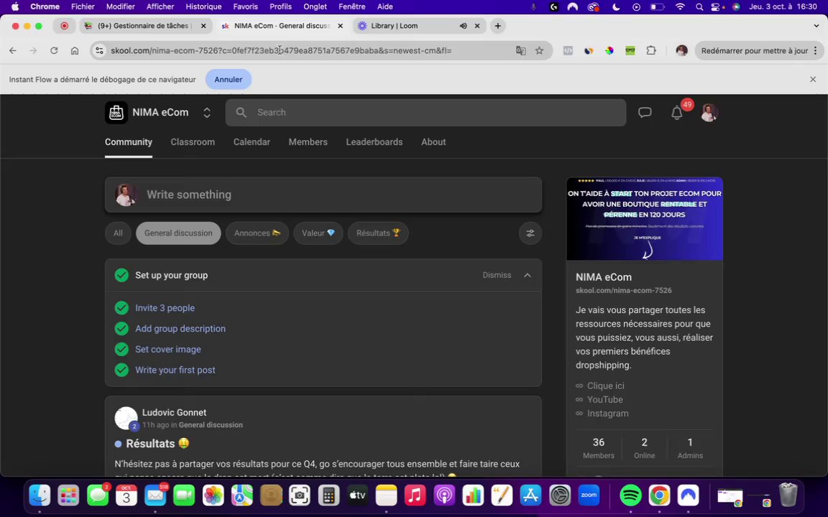Switch to the Calendar tab

(252, 142)
